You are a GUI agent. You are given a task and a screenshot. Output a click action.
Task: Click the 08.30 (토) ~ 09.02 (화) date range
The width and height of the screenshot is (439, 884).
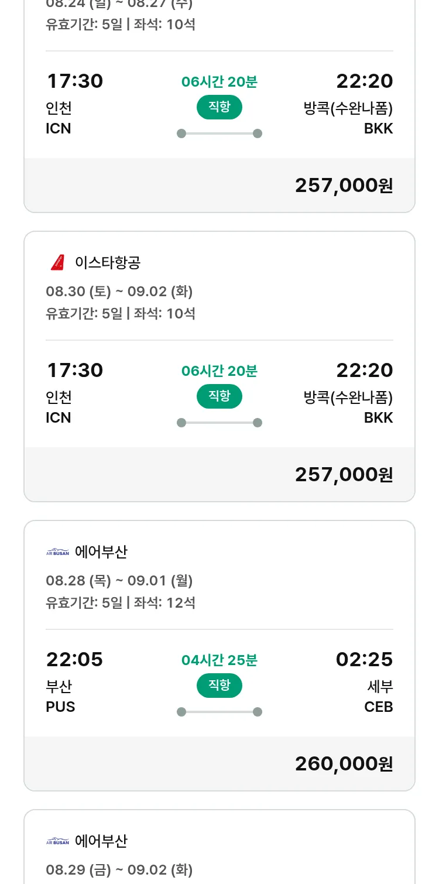point(119,292)
